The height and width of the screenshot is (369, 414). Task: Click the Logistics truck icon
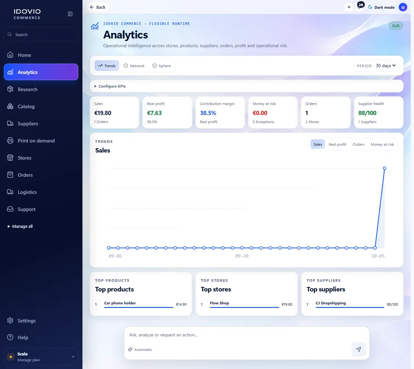(10, 192)
